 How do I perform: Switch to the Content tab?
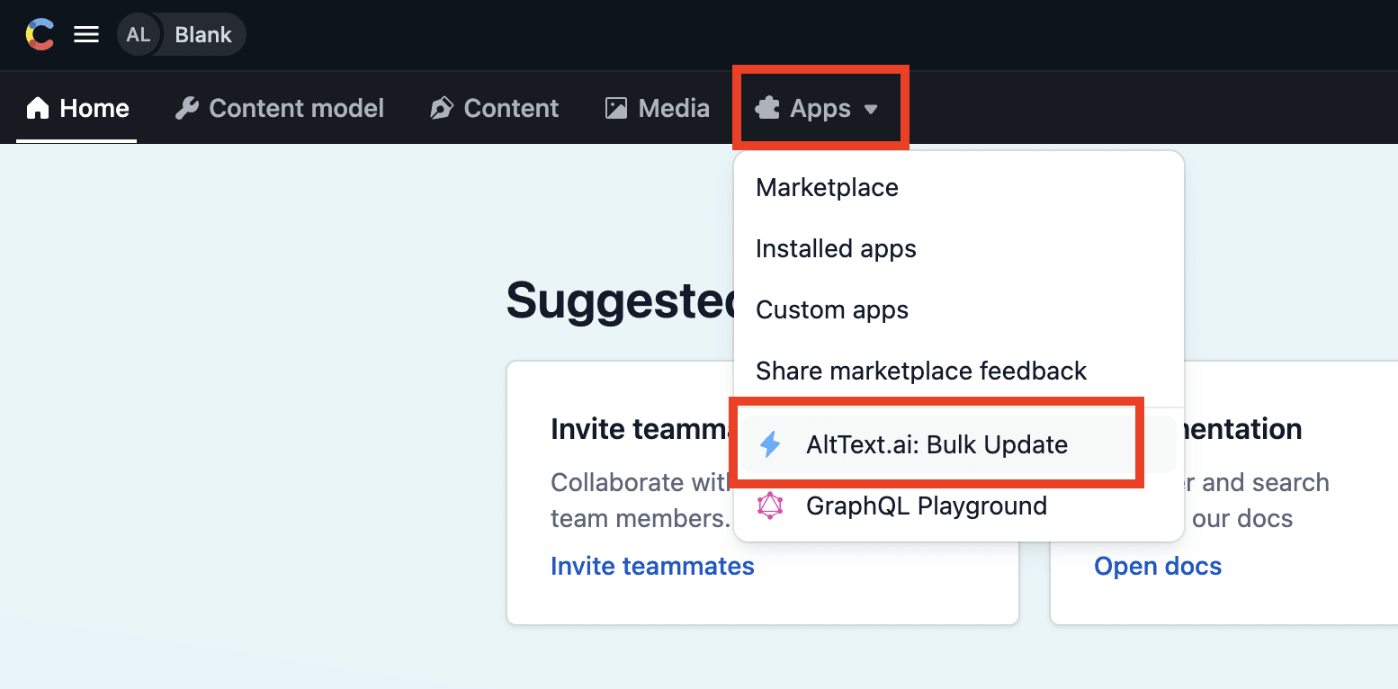click(x=495, y=109)
